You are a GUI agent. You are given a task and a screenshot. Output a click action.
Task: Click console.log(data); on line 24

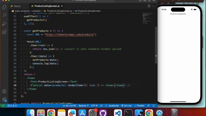pos(45,63)
